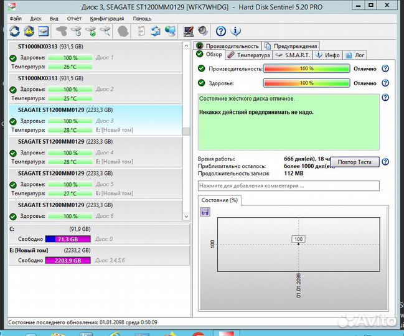Click the Производительность 100 % gradient bar
The width and height of the screenshot is (404, 336).
tap(306, 68)
